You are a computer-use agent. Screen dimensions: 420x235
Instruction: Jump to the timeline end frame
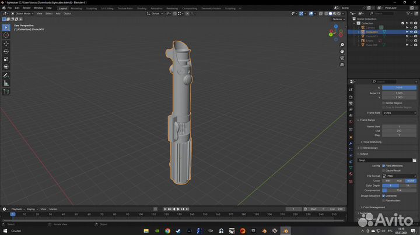187,209
